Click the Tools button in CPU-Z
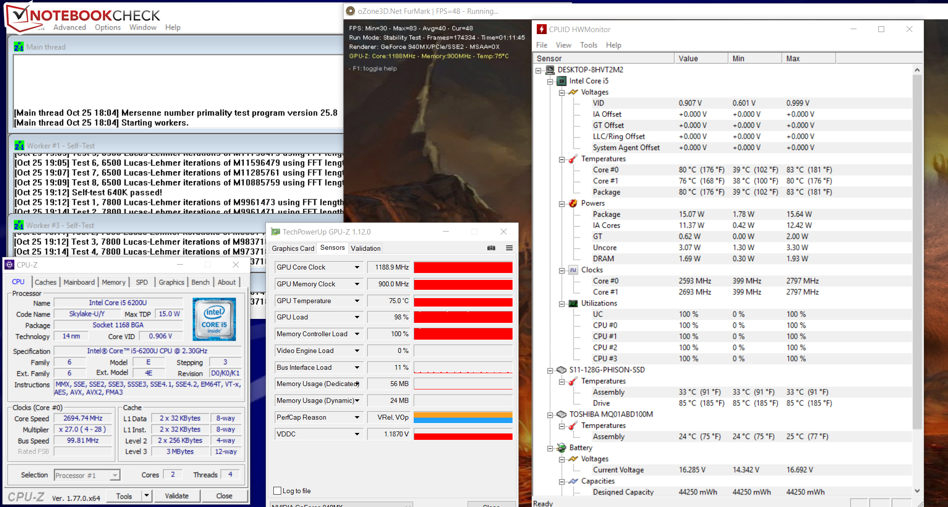 click(124, 496)
